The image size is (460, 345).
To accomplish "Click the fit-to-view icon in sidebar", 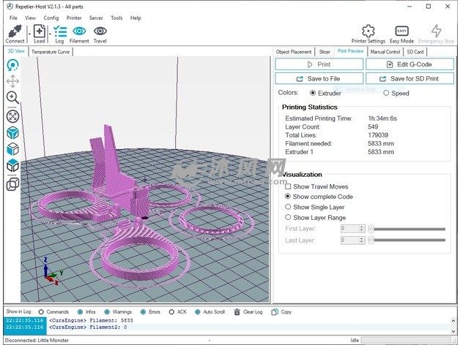I will [12, 115].
